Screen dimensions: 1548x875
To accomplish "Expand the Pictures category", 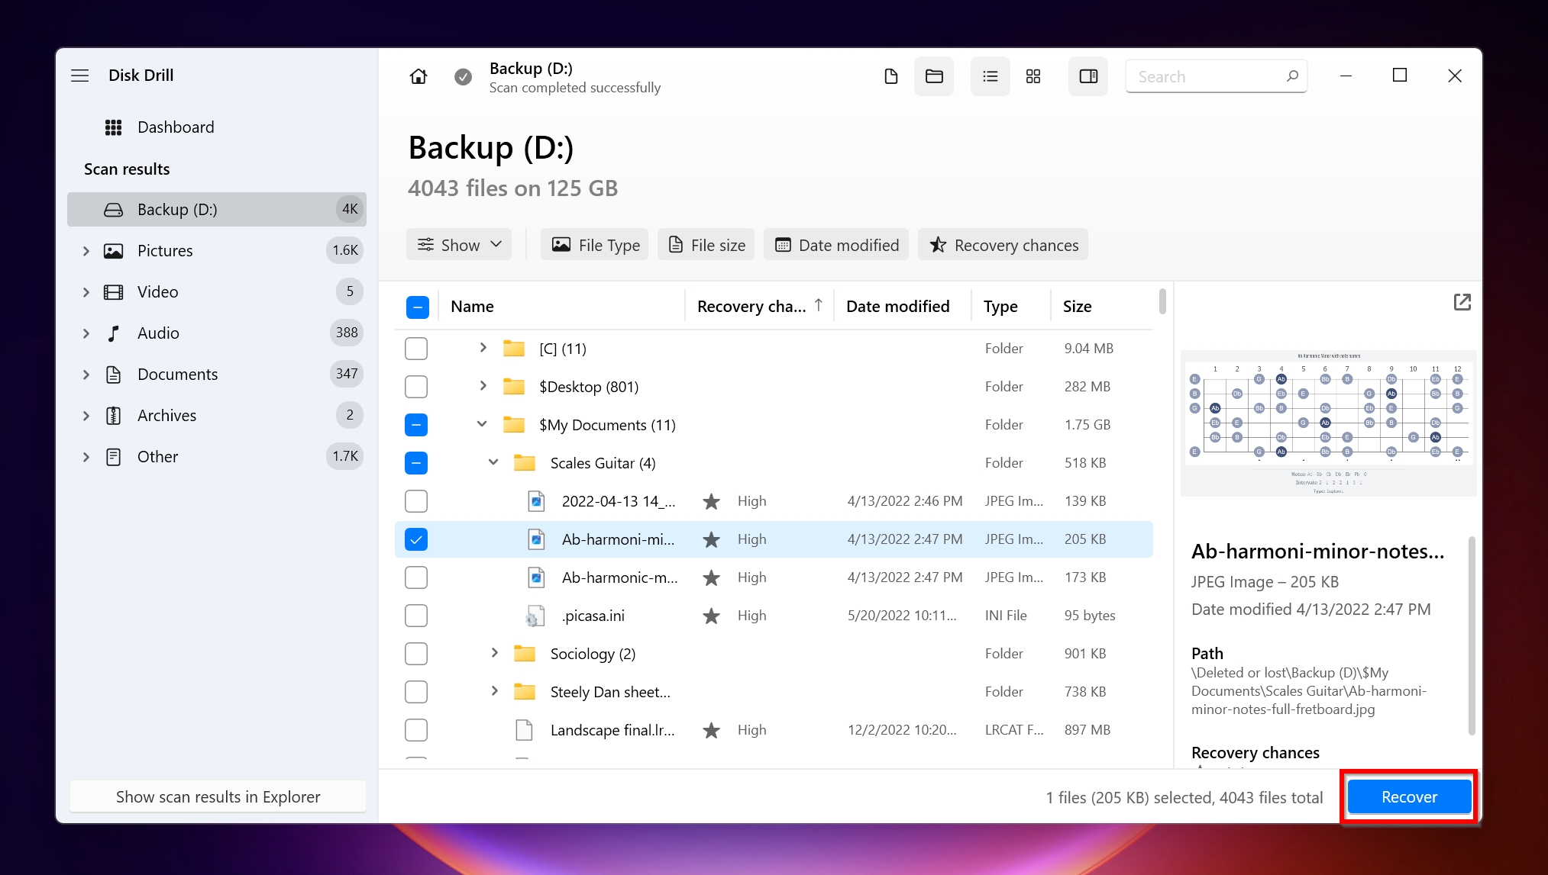I will tap(86, 251).
